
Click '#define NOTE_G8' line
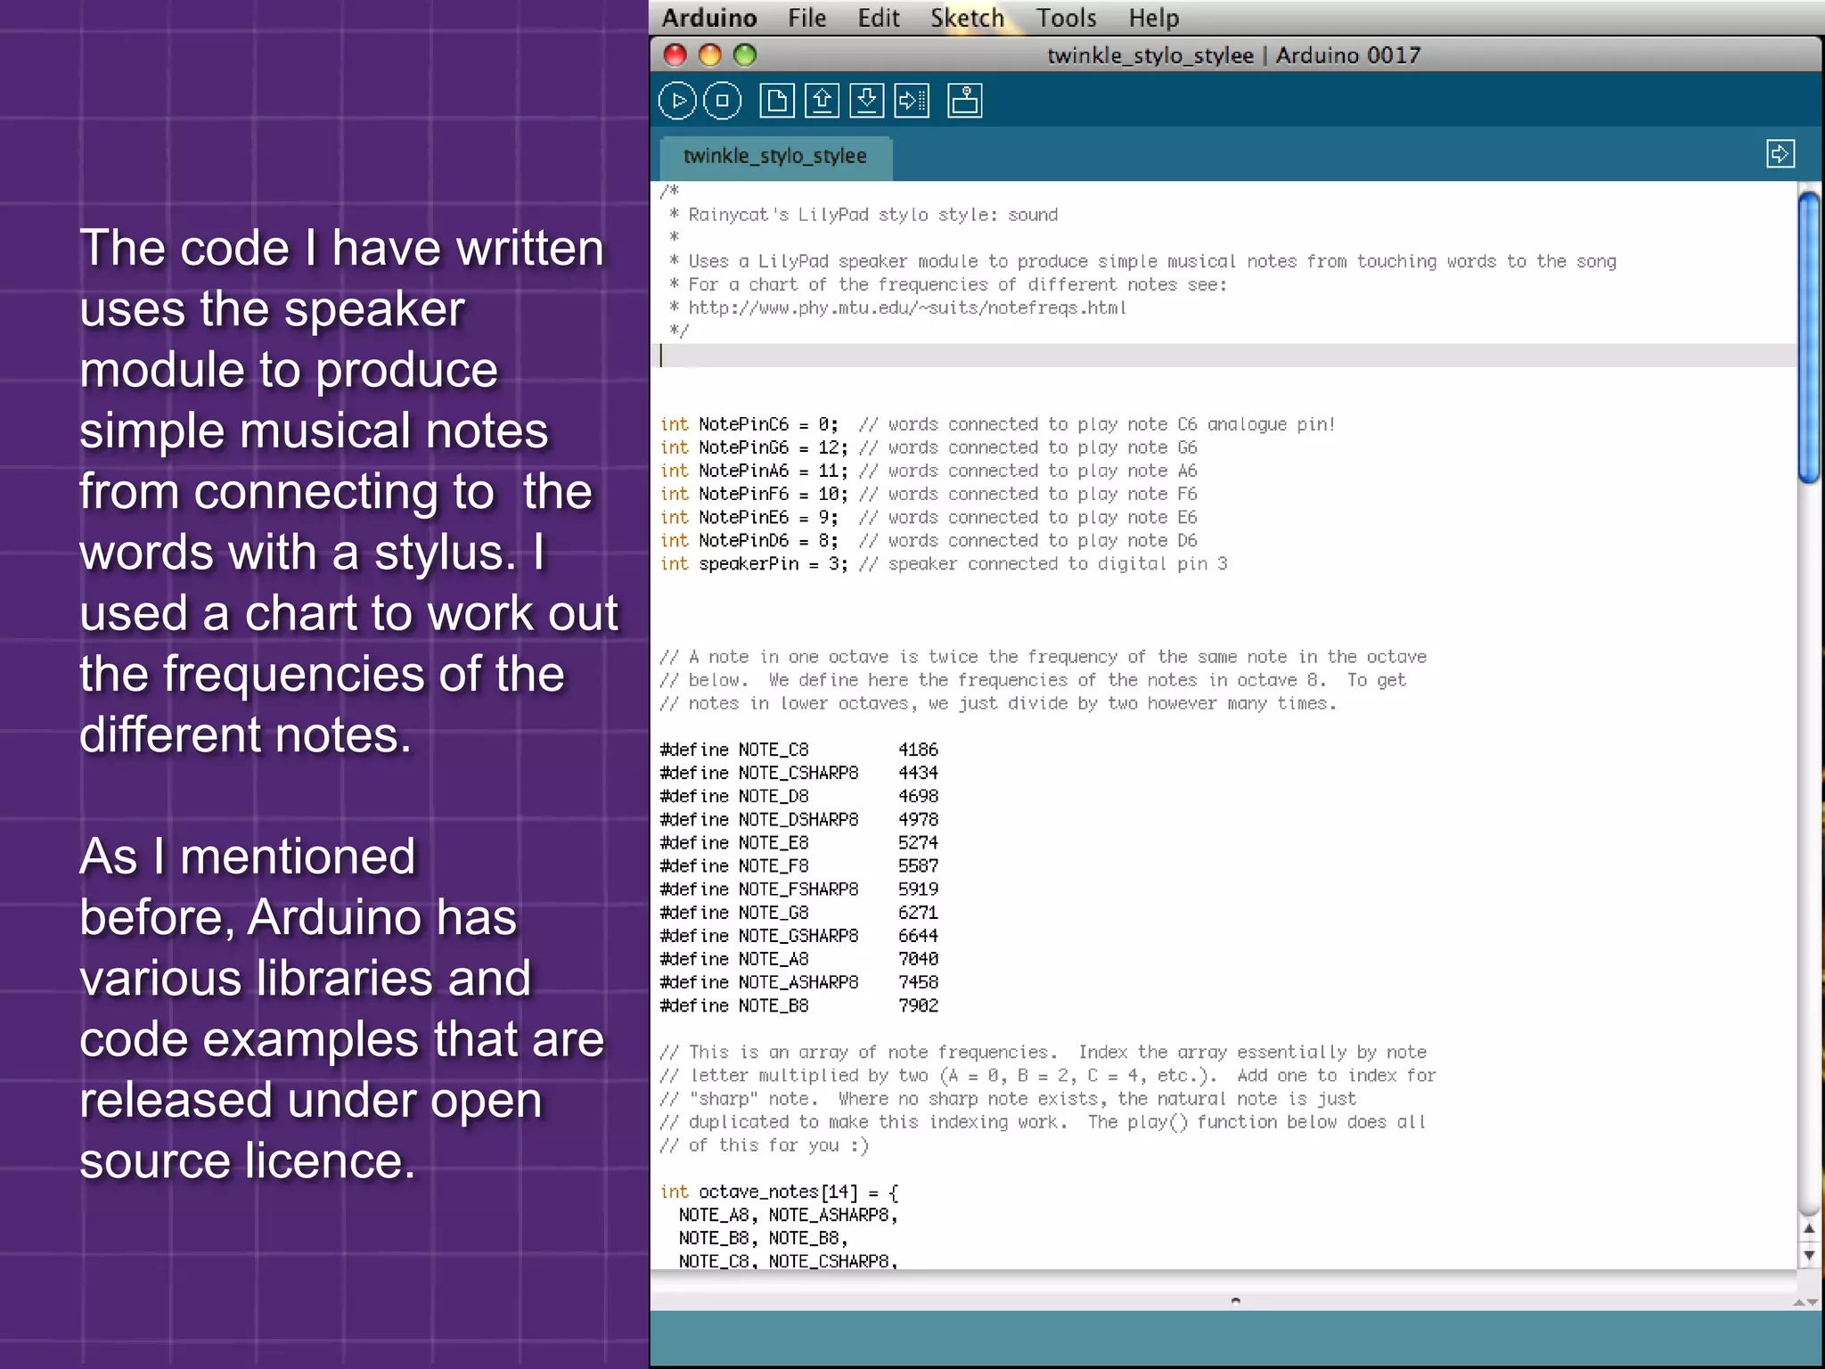point(799,914)
